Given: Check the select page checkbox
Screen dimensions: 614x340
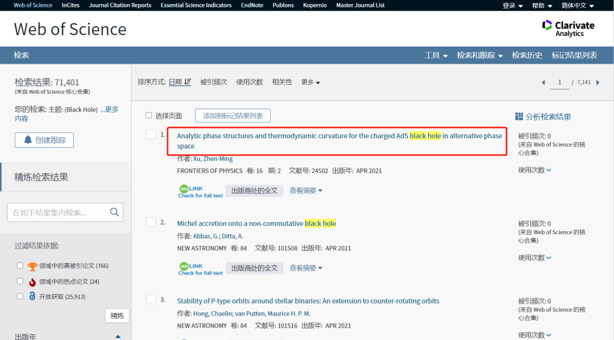Looking at the screenshot, I should coord(149,115).
